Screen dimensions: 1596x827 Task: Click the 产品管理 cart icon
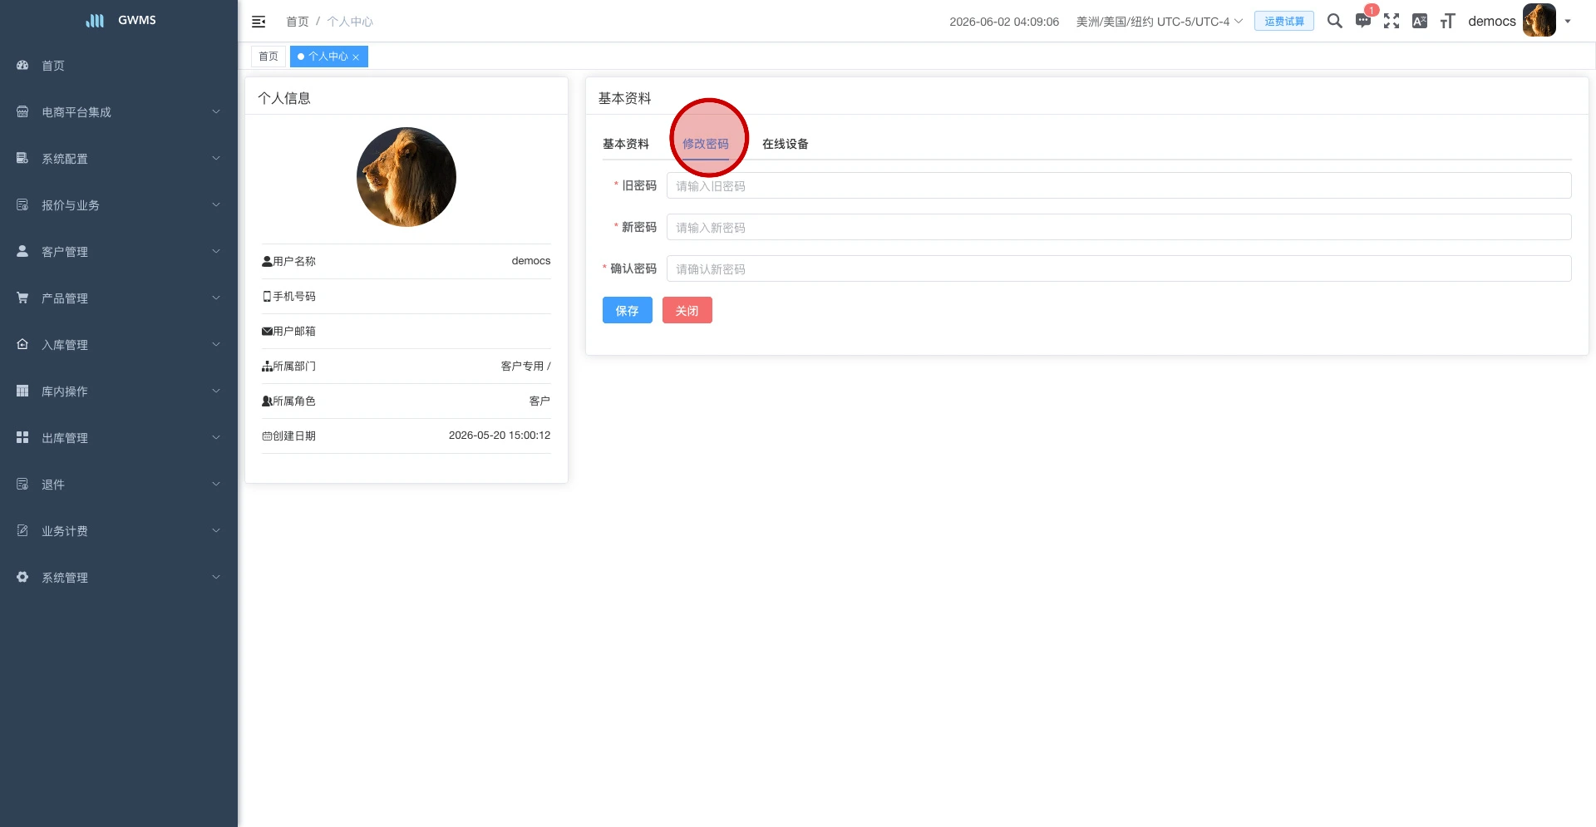click(22, 298)
